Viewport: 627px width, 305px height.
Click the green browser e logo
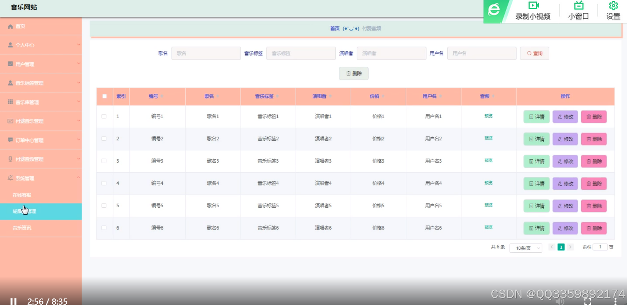pos(494,10)
